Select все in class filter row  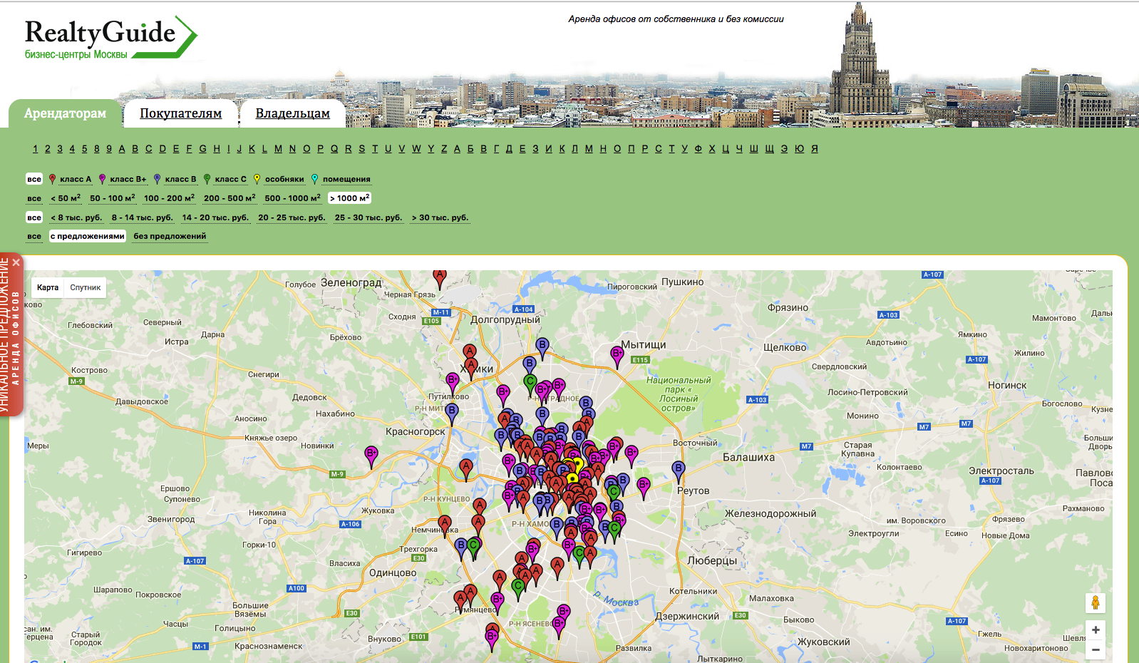34,179
